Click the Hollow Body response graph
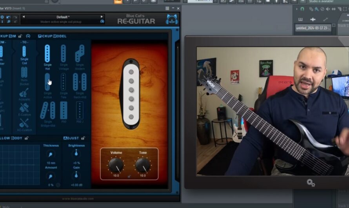 pos(20,165)
